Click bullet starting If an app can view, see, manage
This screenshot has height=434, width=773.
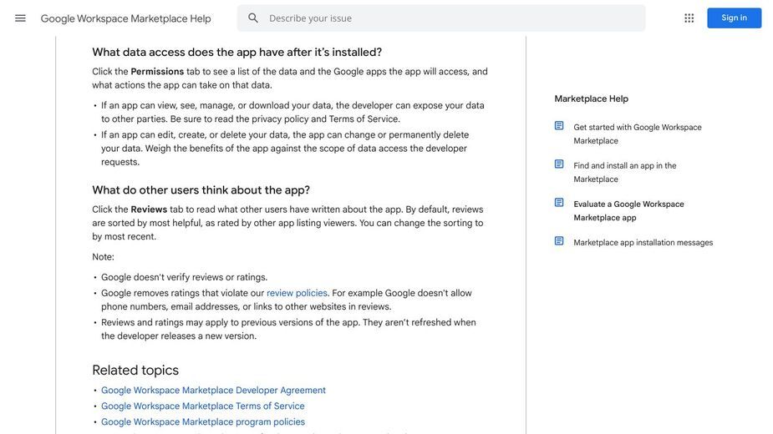[292, 112]
